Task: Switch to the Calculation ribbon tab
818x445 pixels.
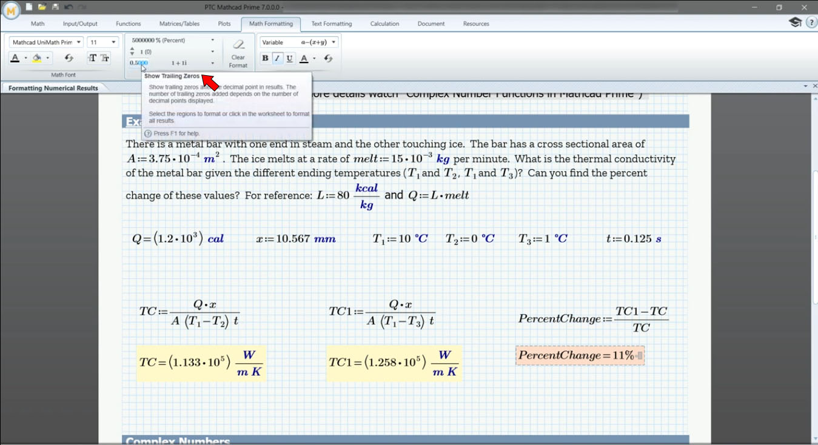Action: click(x=385, y=24)
